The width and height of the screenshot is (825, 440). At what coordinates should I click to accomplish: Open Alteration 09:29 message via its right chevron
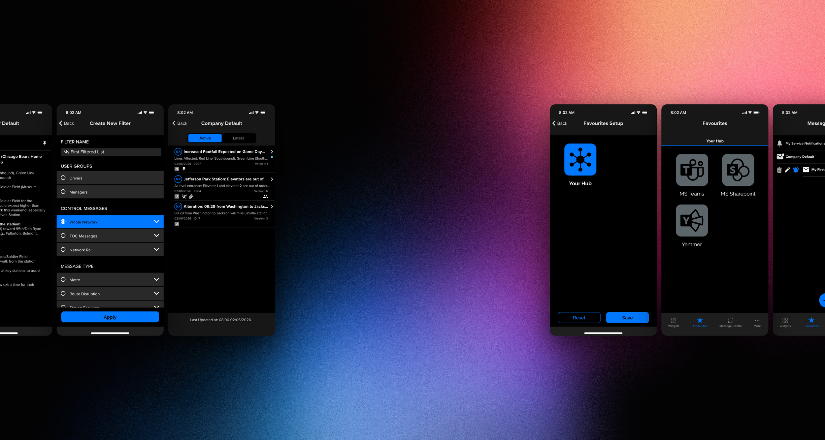(x=272, y=206)
